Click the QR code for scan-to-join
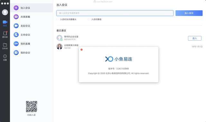 coord(32,107)
